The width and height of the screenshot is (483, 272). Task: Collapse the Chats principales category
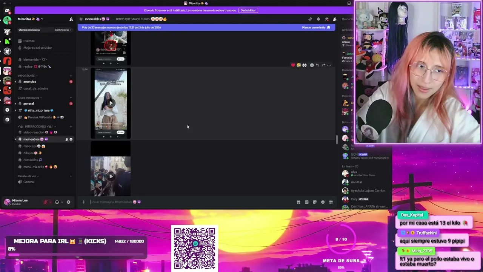pos(29,98)
